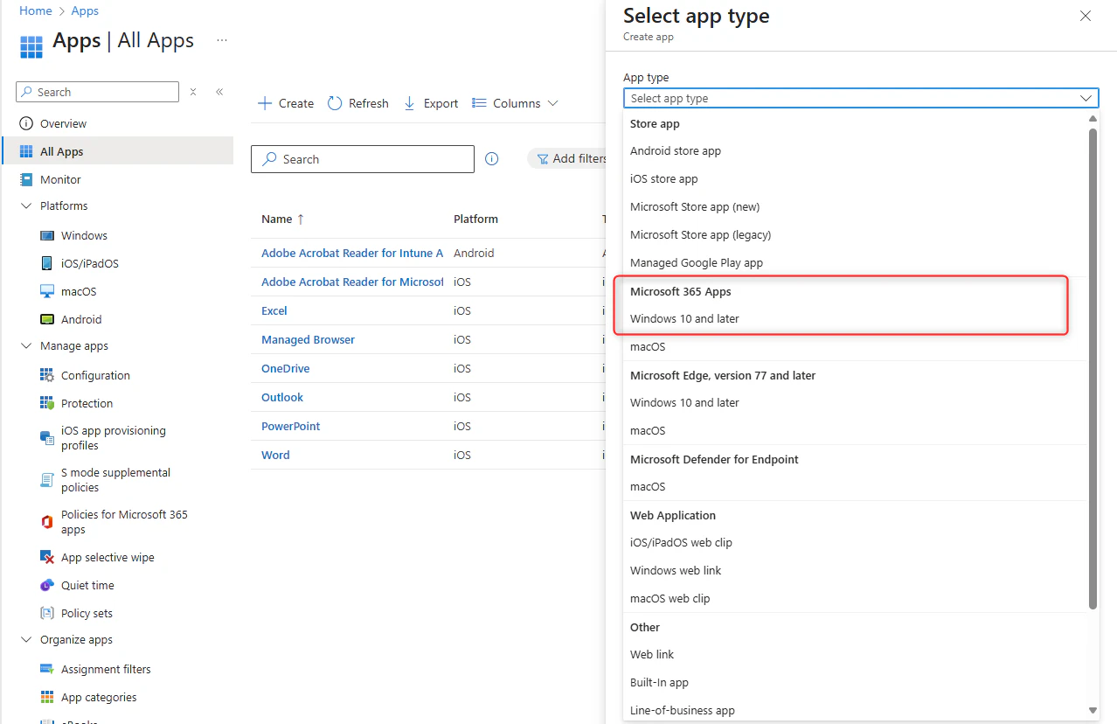Open the Columns dropdown in toolbar
The height and width of the screenshot is (724, 1117).
(515, 103)
